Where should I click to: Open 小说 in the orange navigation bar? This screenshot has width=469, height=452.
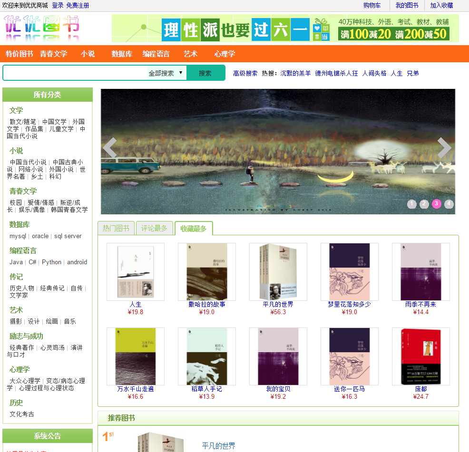tap(88, 54)
